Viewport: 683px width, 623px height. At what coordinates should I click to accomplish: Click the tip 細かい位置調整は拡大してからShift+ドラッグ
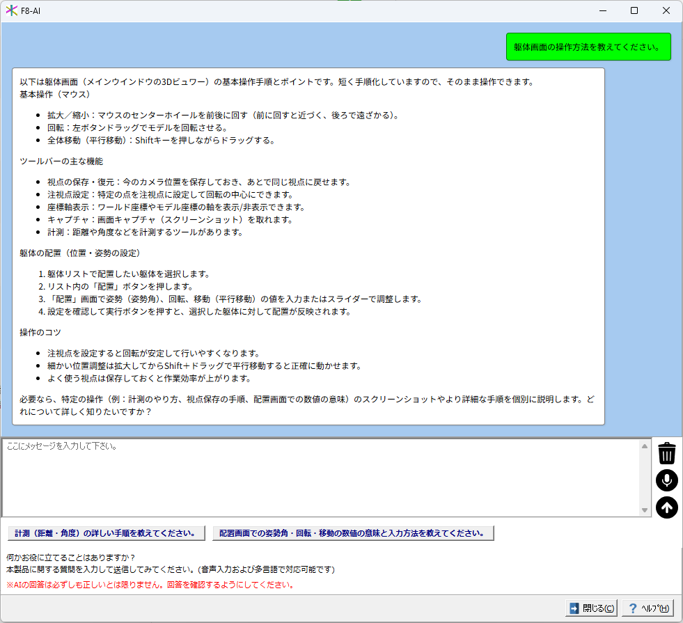205,366
